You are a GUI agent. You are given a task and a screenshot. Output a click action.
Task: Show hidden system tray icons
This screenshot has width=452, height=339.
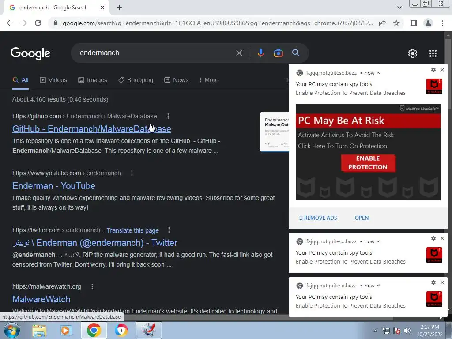coord(375,331)
